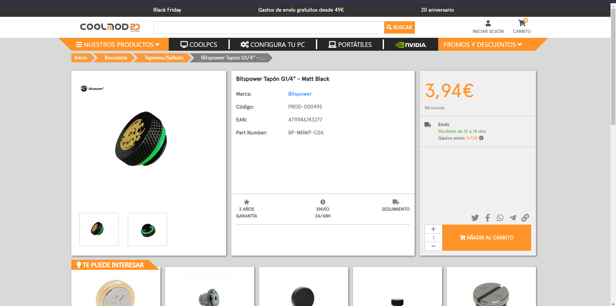Click shipping cost info icon
The width and height of the screenshot is (616, 306).
481,138
